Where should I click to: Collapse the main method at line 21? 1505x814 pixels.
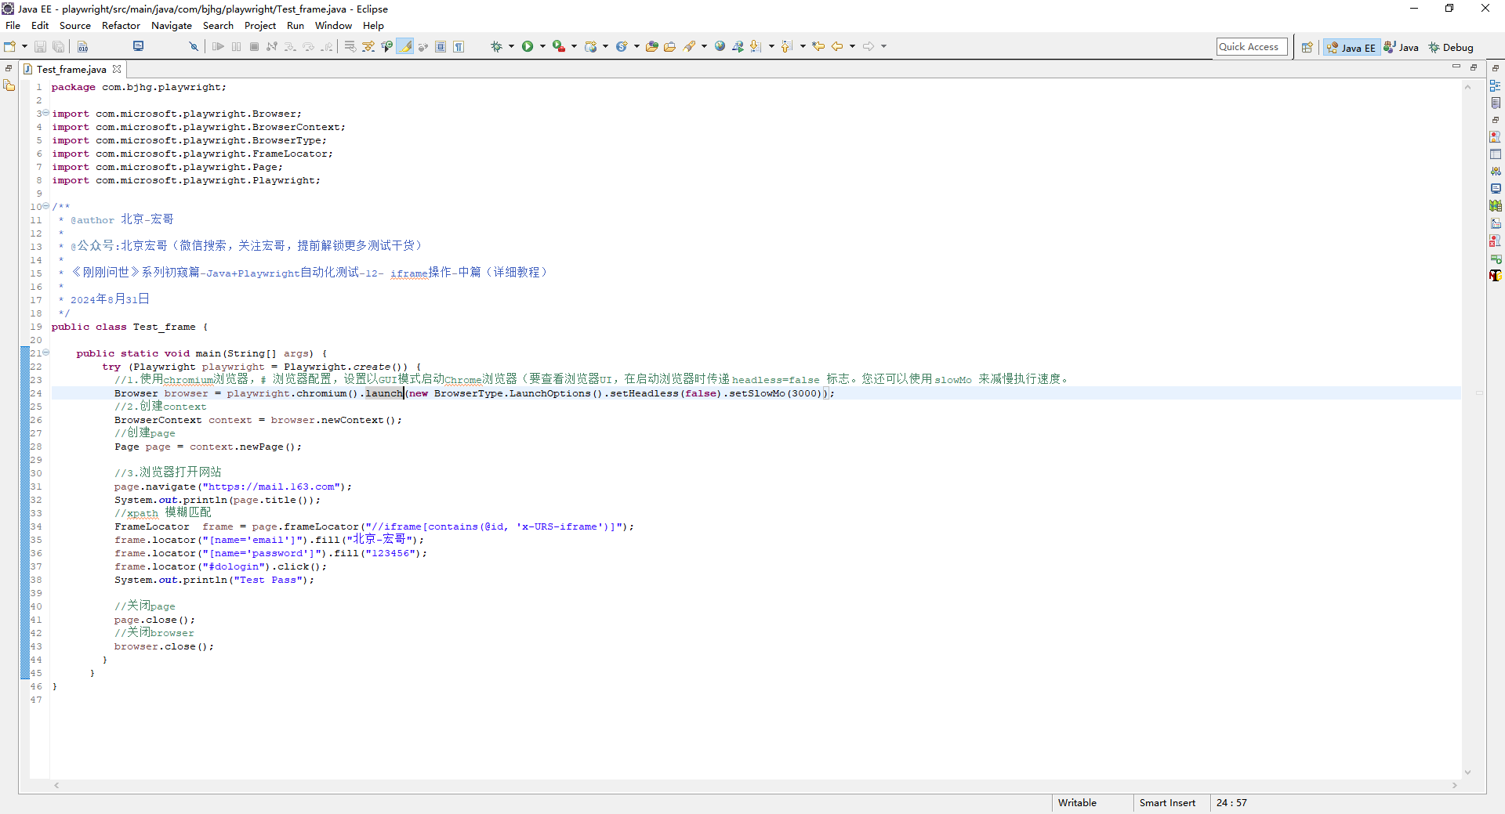pos(46,353)
